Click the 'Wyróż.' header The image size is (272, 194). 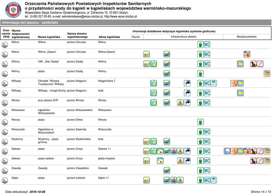tap(136, 37)
